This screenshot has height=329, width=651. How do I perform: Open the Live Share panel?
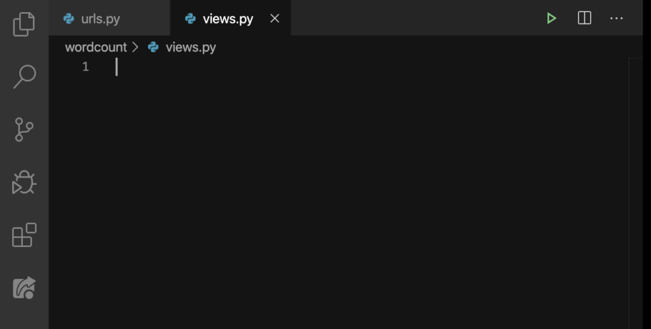point(24,288)
